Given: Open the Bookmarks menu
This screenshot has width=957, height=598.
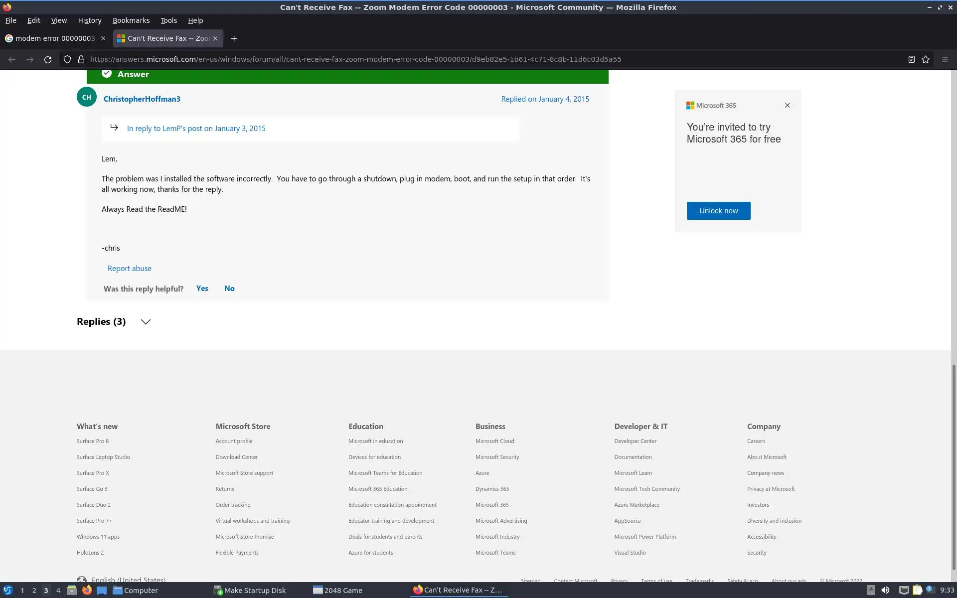Looking at the screenshot, I should pyautogui.click(x=131, y=20).
